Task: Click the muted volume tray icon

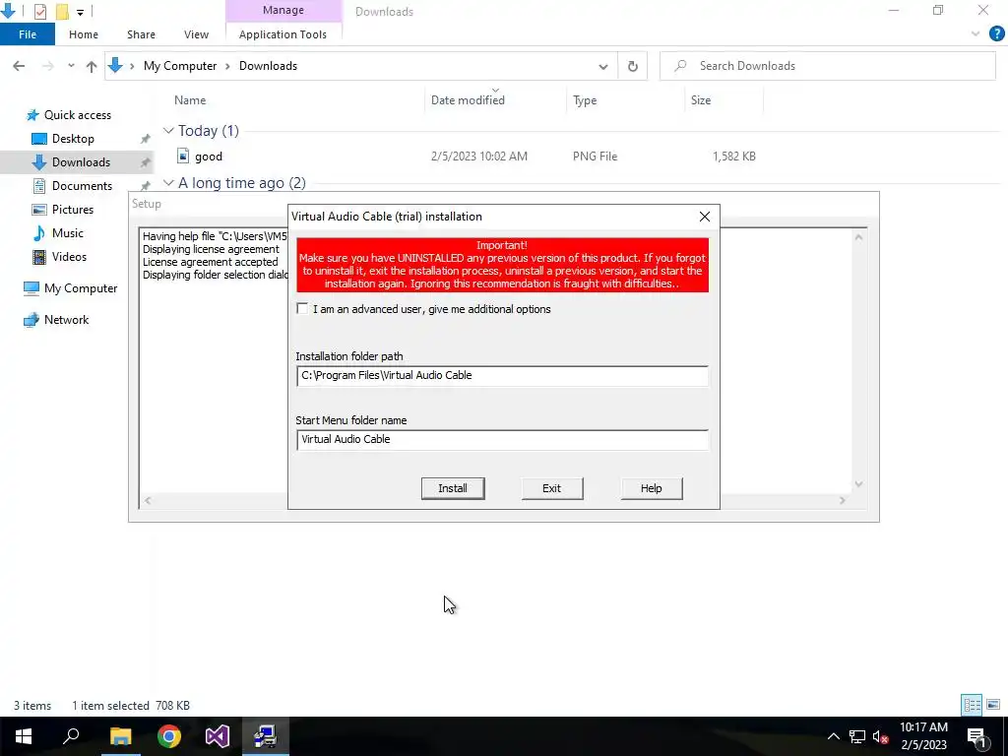Action: 881,736
